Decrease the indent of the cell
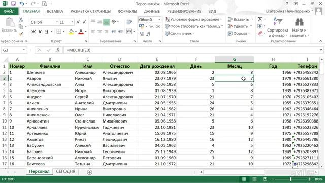The width and height of the screenshot is (325, 183). point(114,32)
